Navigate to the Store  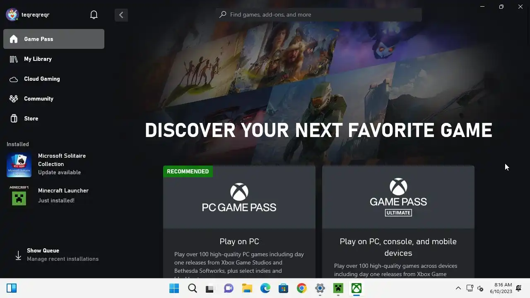click(31, 118)
